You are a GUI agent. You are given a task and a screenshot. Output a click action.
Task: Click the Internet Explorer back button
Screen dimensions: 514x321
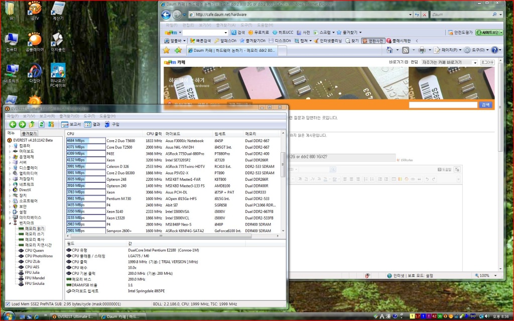(166, 15)
